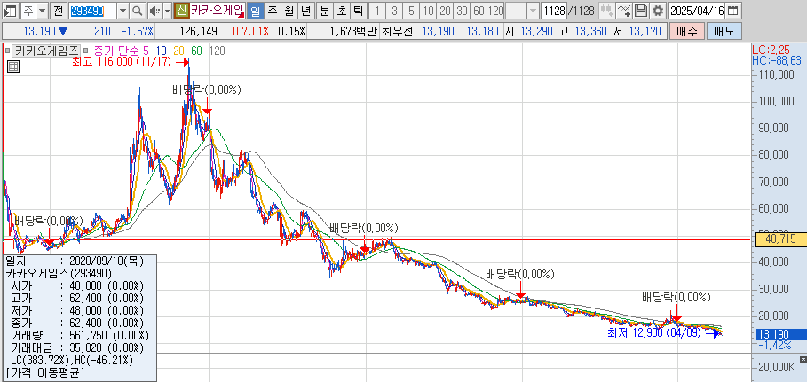This screenshot has width=807, height=382.
Task: Click the green 60 moving average legend
Action: tap(196, 51)
